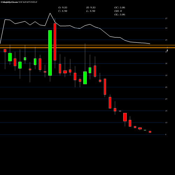
Task: Click the 52 price axis label
Action: [166, 28]
